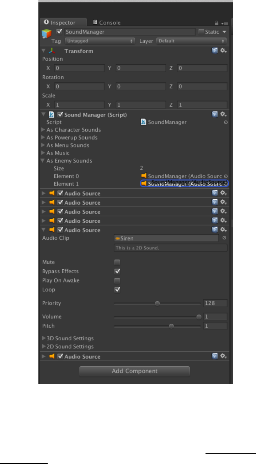Open the fourth Audio Source help icon
This screenshot has height=464, width=256.
215,221
